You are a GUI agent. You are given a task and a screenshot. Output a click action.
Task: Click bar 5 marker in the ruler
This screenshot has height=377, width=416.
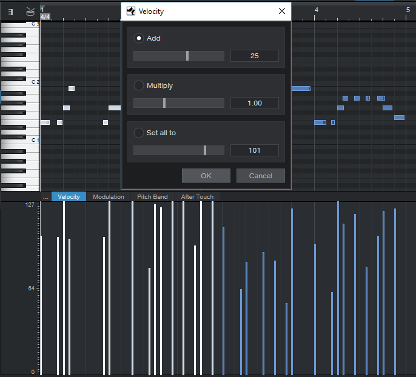pos(408,10)
